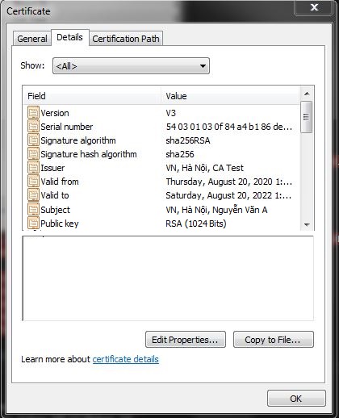The height and width of the screenshot is (418, 339).
Task: Click the field list scrollbar thumb
Action: pos(307,117)
